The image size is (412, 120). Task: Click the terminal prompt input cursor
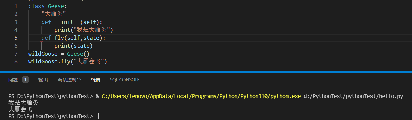(97, 116)
